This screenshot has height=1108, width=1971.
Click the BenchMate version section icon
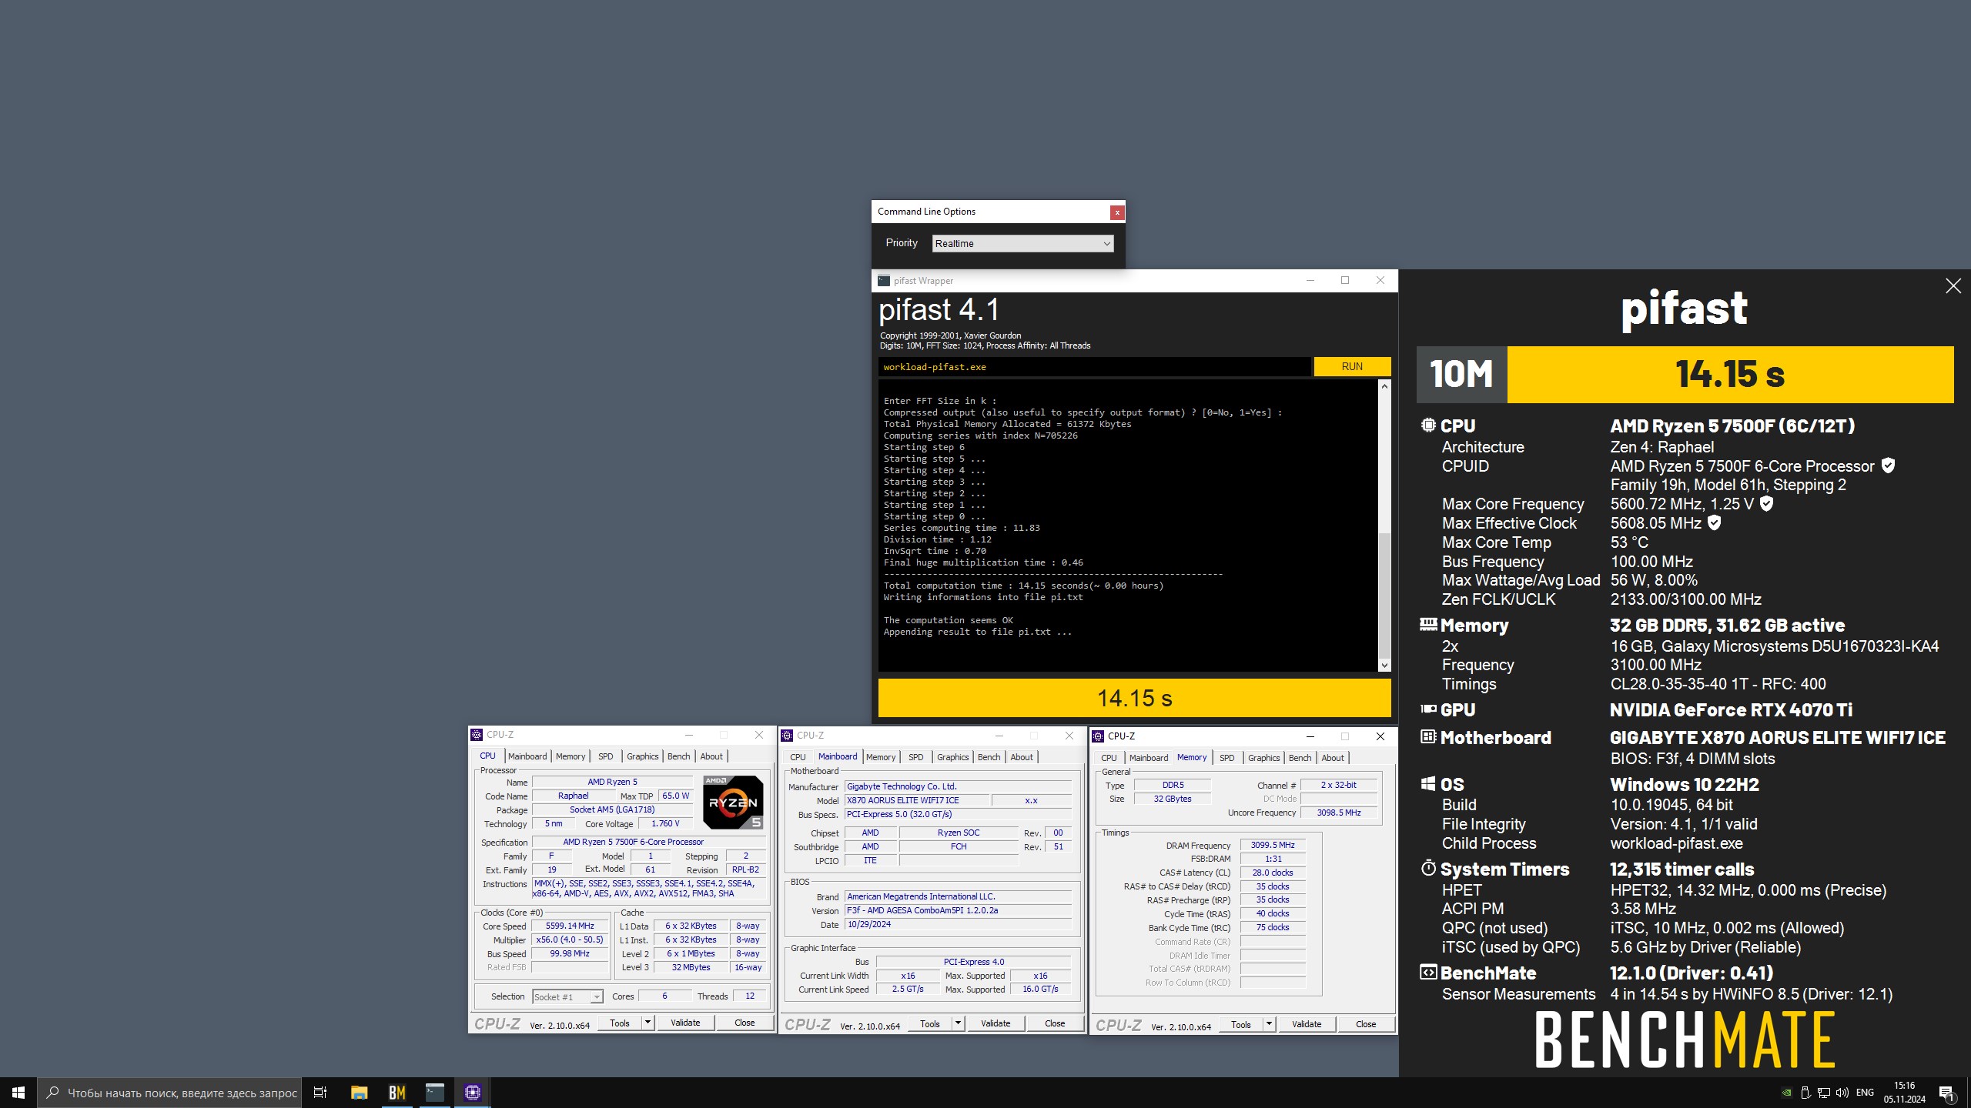[1428, 973]
